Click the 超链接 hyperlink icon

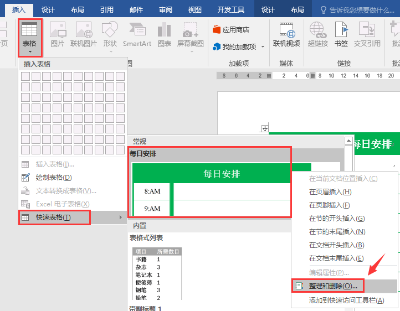pyautogui.click(x=318, y=34)
